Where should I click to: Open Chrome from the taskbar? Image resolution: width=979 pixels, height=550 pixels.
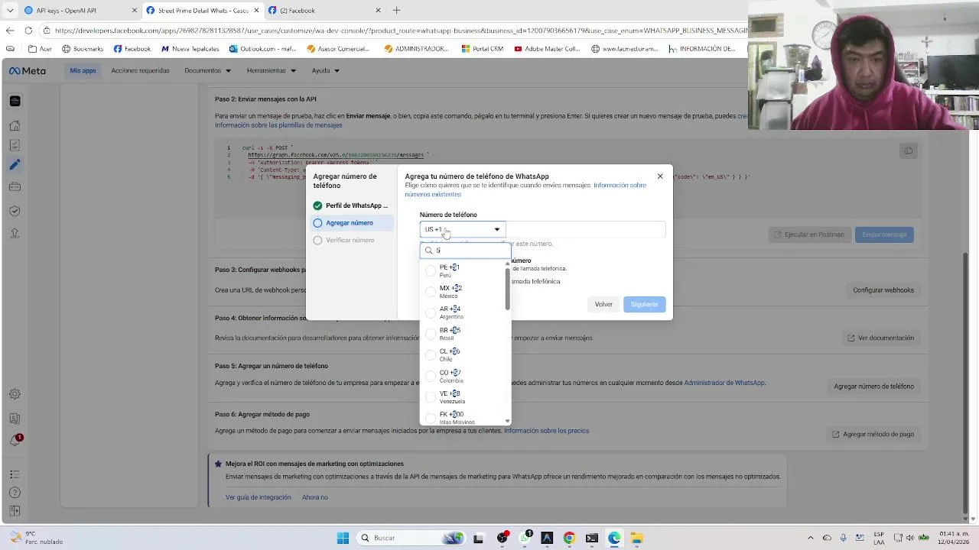coord(569,538)
